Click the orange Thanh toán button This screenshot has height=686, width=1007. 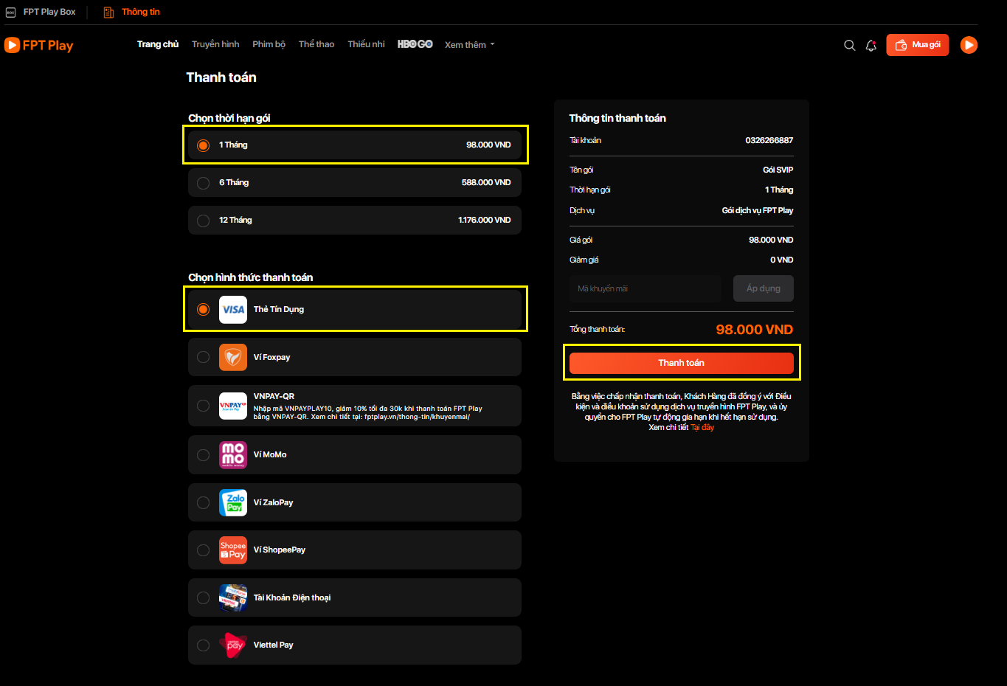coord(682,363)
